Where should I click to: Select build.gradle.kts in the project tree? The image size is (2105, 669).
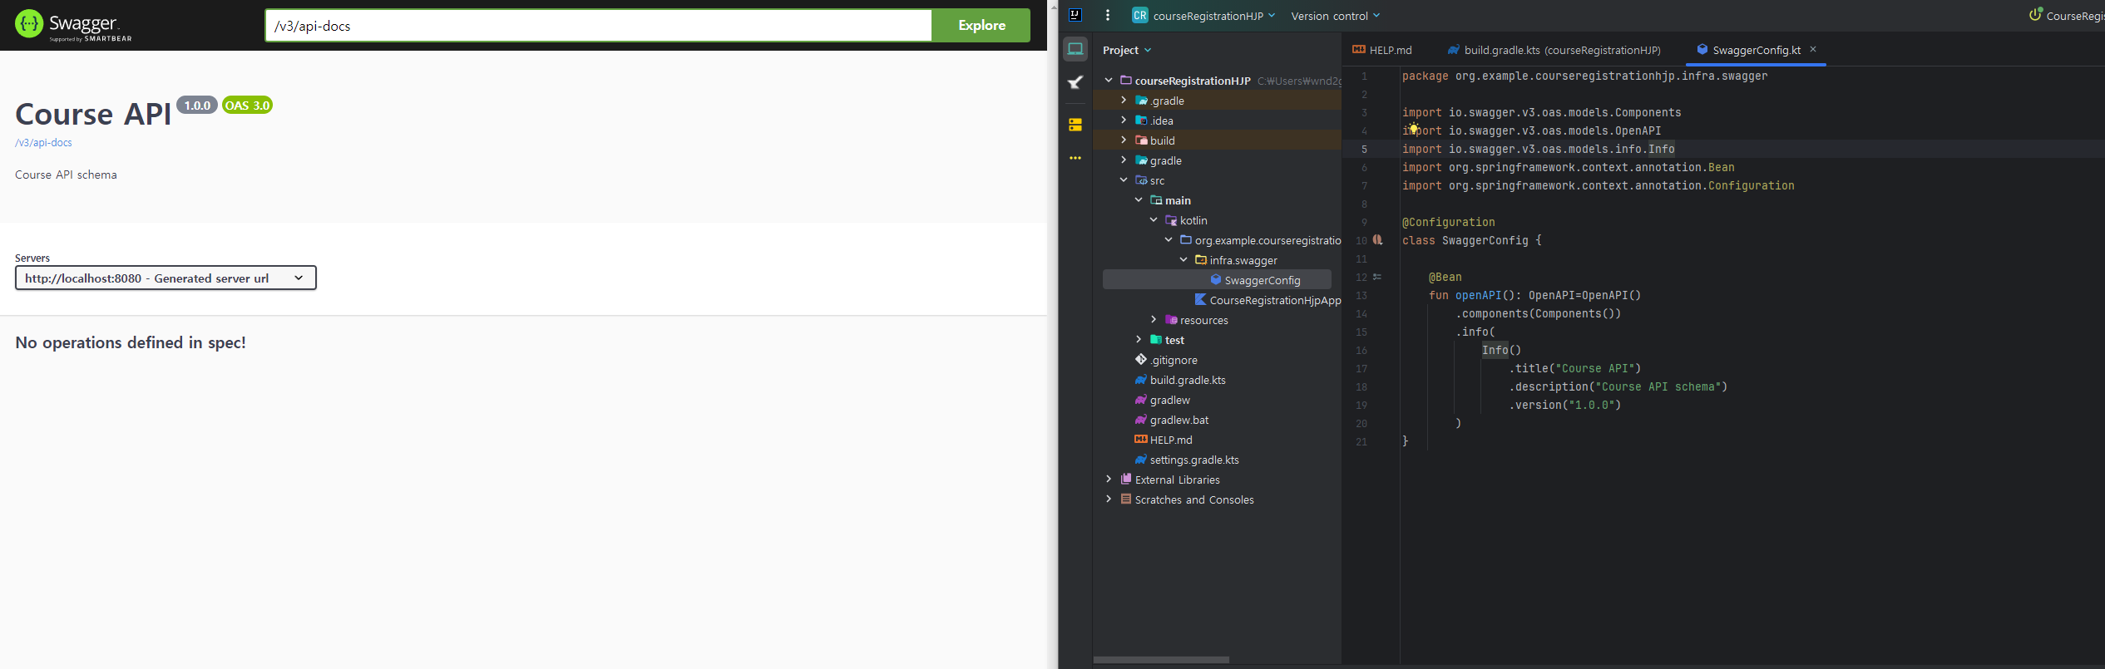1180,380
